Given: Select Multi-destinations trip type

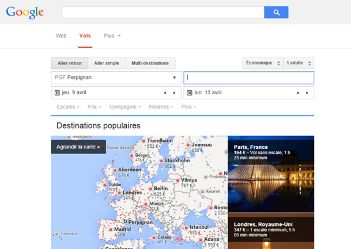Looking at the screenshot, I should 150,63.
